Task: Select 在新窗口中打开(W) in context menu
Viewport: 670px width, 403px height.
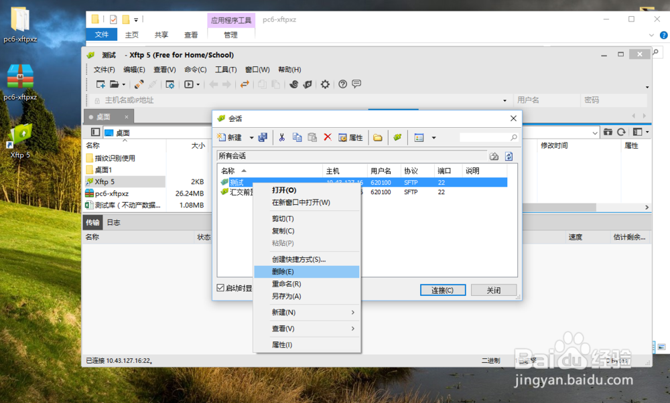Action: [308, 202]
